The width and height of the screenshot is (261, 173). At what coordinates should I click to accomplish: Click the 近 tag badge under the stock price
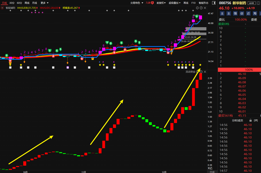click(247, 13)
